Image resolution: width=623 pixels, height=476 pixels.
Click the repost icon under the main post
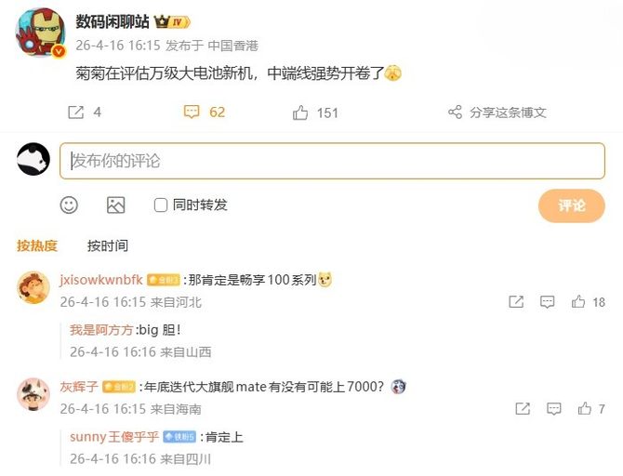[75, 112]
